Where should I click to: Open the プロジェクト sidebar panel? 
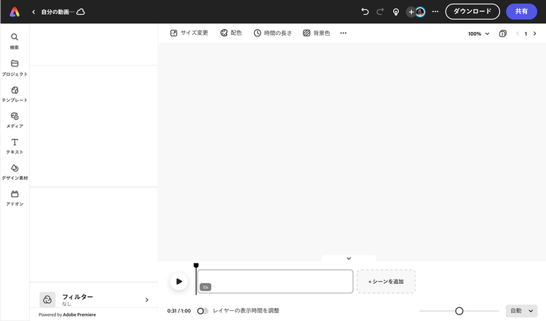coord(15,68)
